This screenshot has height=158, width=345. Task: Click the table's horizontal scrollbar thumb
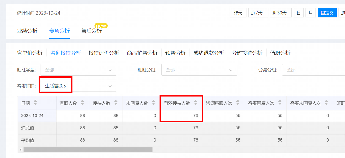click(x=88, y=150)
